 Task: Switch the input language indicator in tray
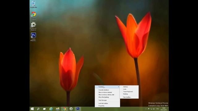tap(158, 109)
